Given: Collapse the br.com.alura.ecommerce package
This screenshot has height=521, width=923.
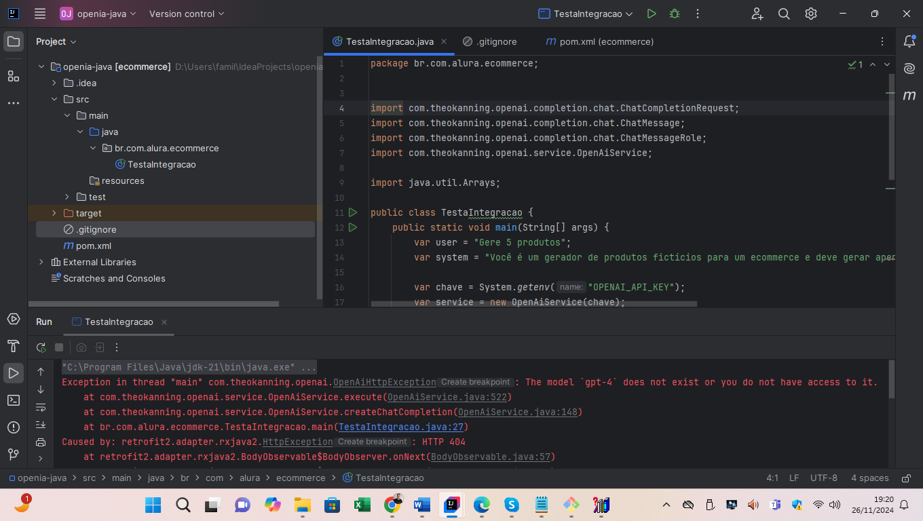Looking at the screenshot, I should 93,148.
